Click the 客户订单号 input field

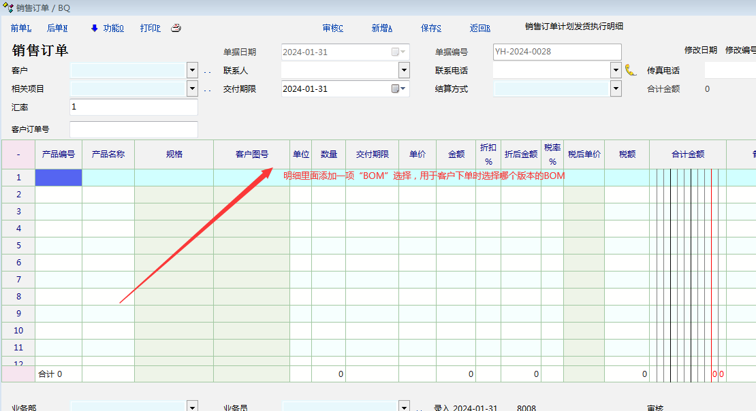133,129
